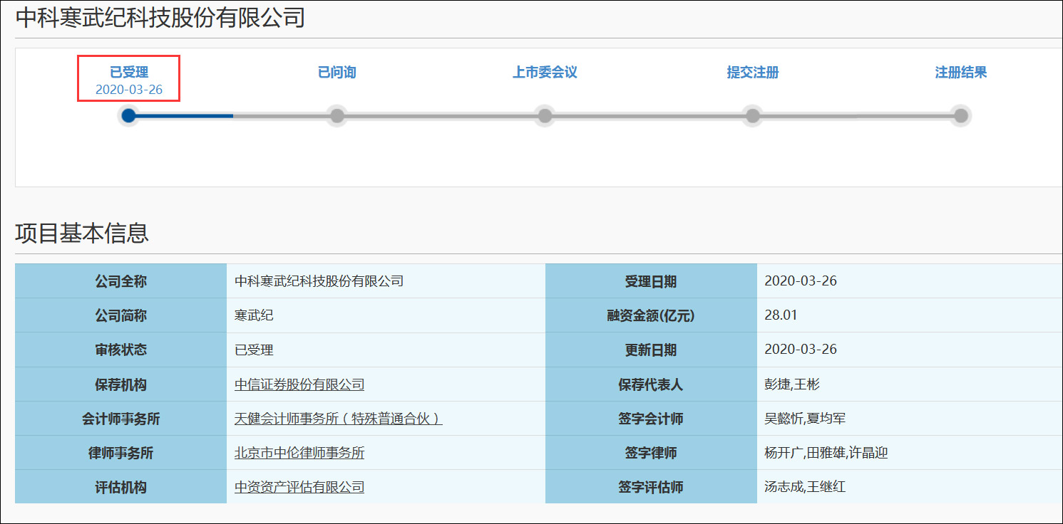The width and height of the screenshot is (1063, 524).
Task: Click the 项目基本信息 section heading
Action: [x=82, y=233]
